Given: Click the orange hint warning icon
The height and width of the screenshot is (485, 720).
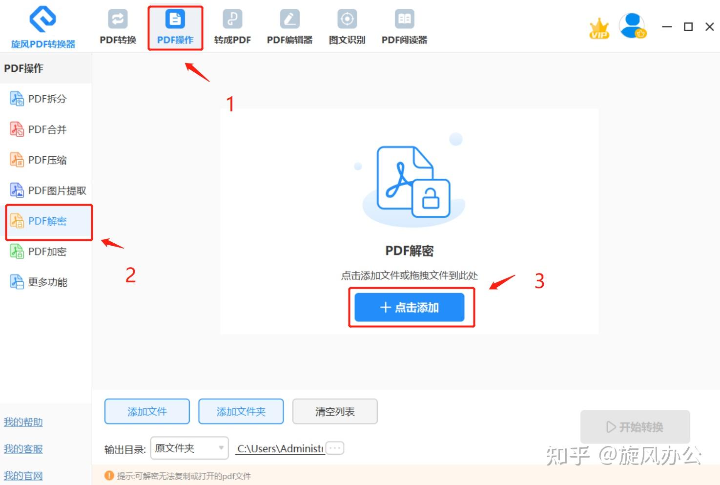Looking at the screenshot, I should click(x=109, y=476).
